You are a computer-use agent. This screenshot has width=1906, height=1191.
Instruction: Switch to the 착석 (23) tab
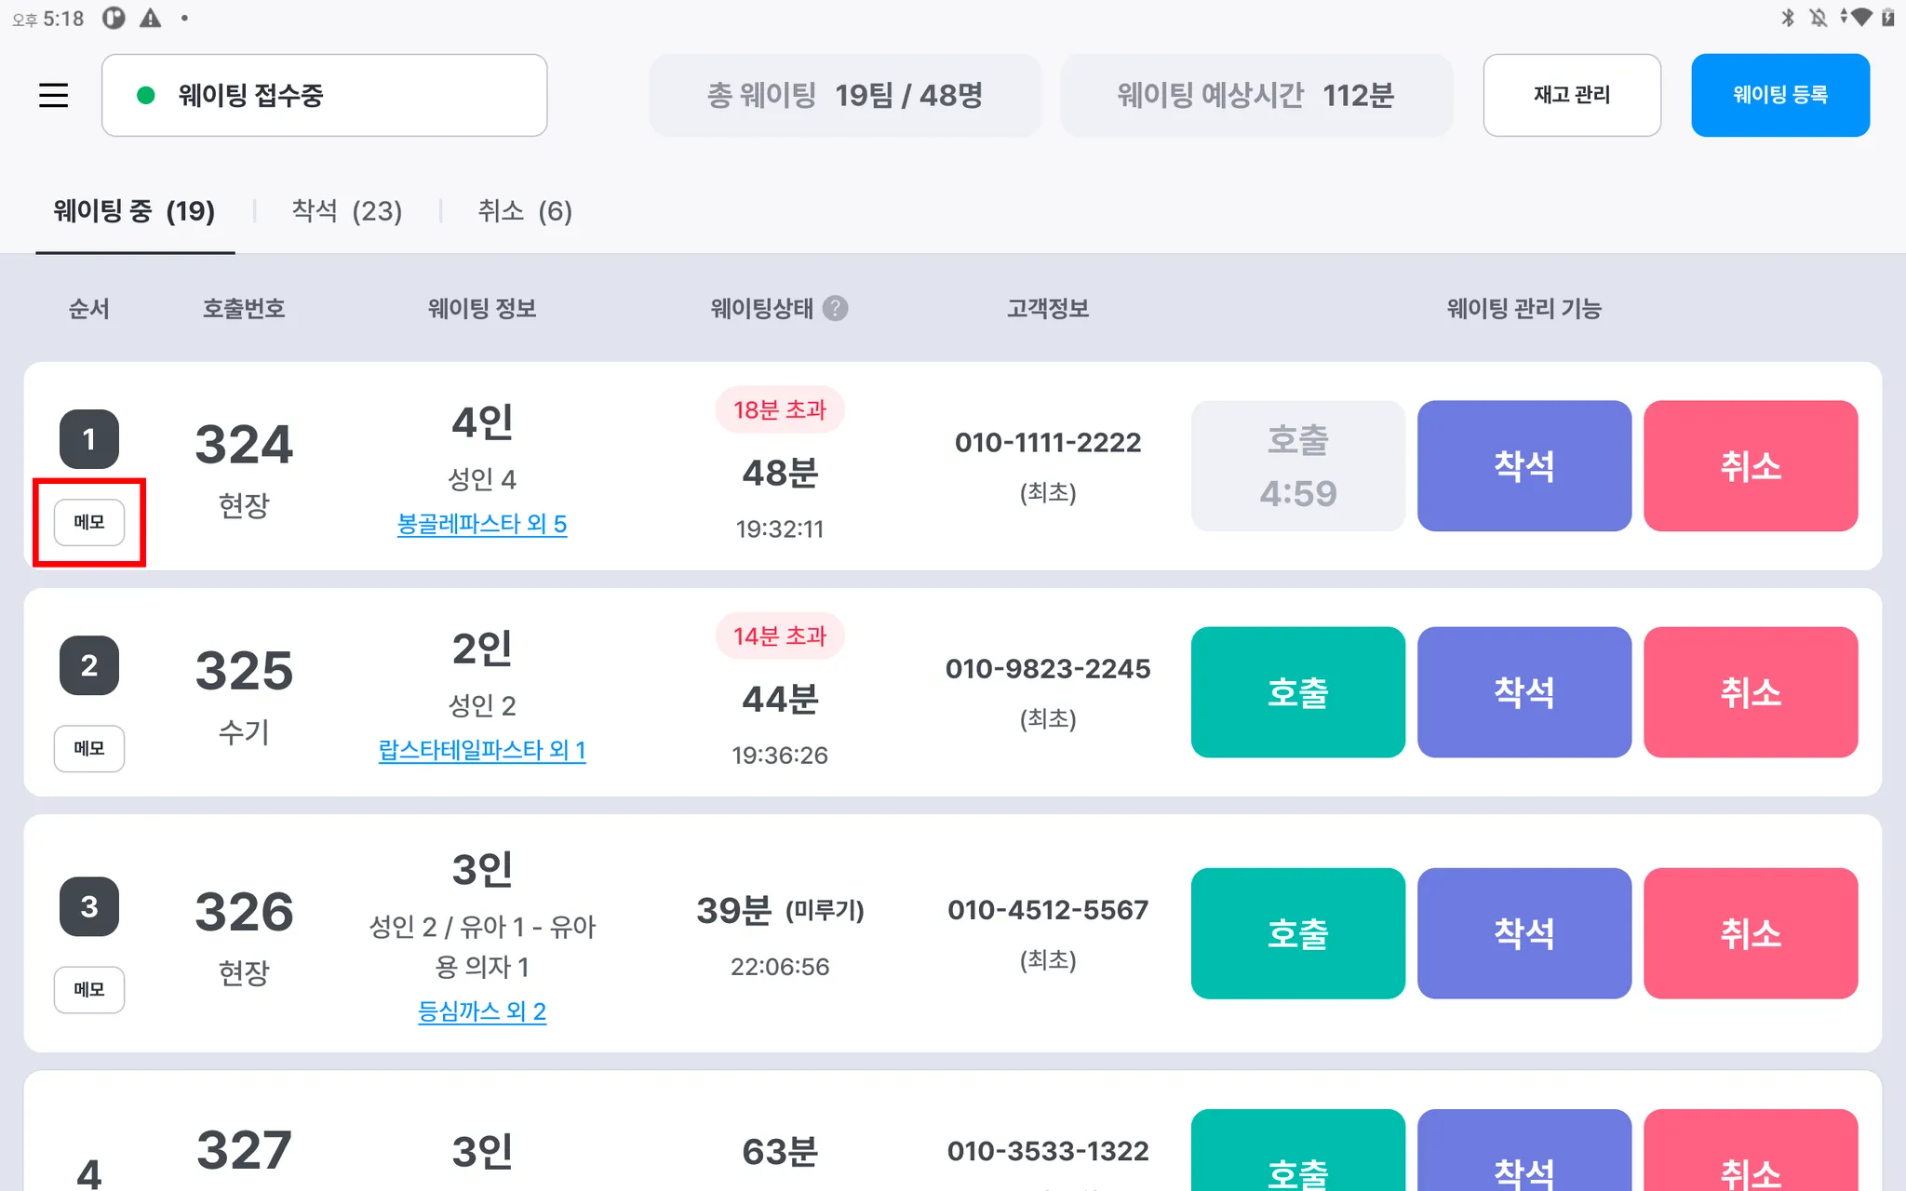click(x=346, y=211)
